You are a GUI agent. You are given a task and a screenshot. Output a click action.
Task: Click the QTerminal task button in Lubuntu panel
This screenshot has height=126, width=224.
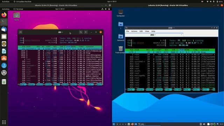tap(149, 124)
